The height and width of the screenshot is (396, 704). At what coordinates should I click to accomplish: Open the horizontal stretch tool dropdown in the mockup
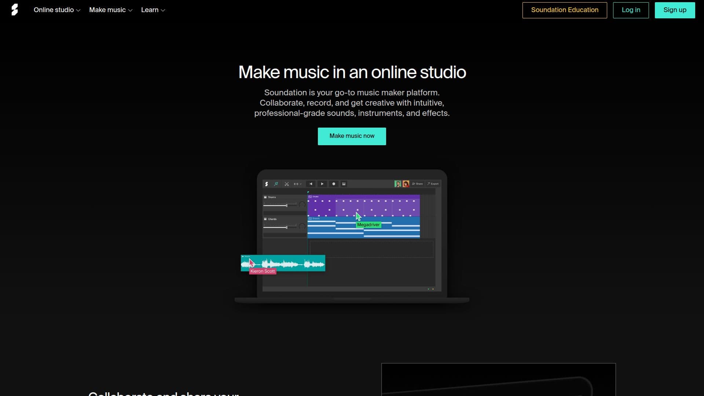[x=297, y=184]
